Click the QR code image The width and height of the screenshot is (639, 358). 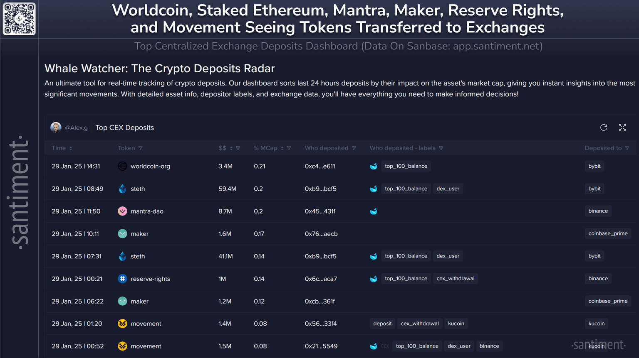(x=19, y=19)
